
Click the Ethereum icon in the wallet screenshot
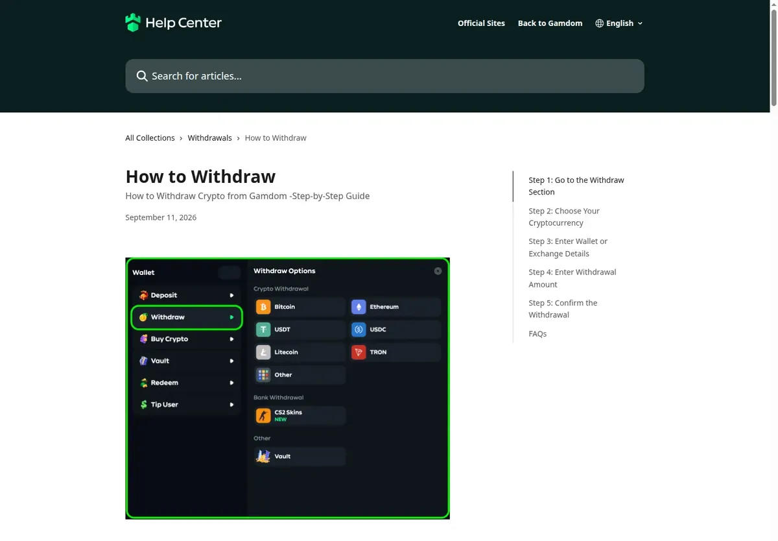359,307
